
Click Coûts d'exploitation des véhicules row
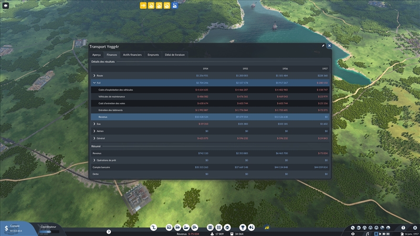(210, 90)
